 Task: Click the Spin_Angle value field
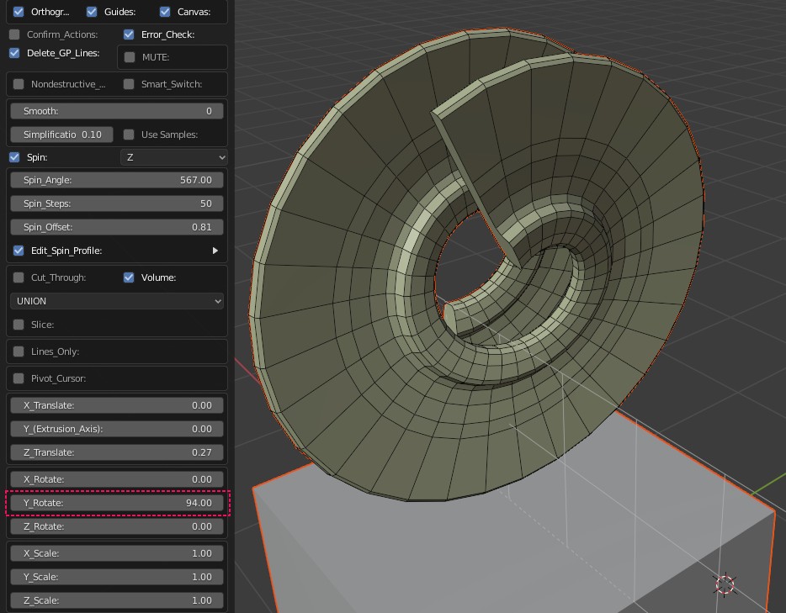pos(117,180)
